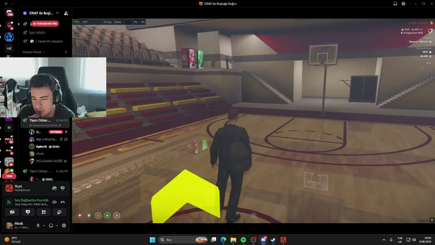This screenshot has height=245, width=435.
Task: Show hidden system tray icons
Action: pos(384,240)
